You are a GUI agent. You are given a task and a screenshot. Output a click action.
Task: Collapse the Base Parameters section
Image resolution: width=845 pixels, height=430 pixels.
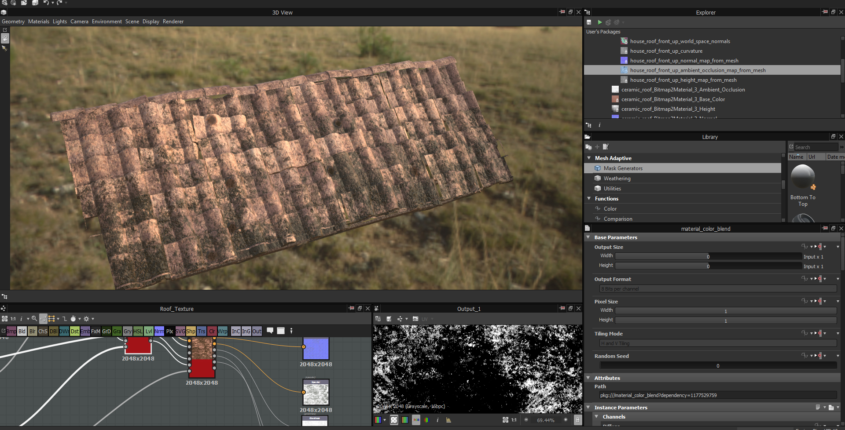[x=588, y=237]
